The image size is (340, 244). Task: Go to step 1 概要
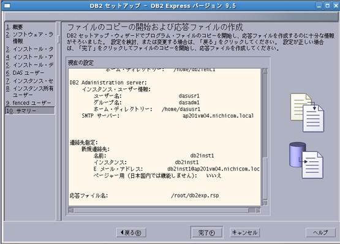(14, 27)
